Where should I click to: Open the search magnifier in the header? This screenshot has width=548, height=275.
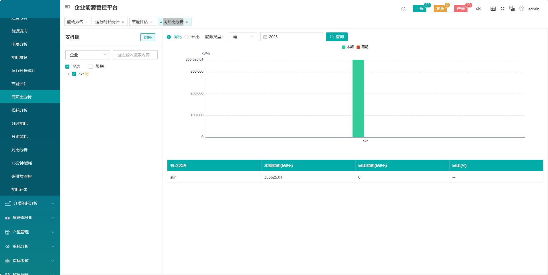coord(404,9)
